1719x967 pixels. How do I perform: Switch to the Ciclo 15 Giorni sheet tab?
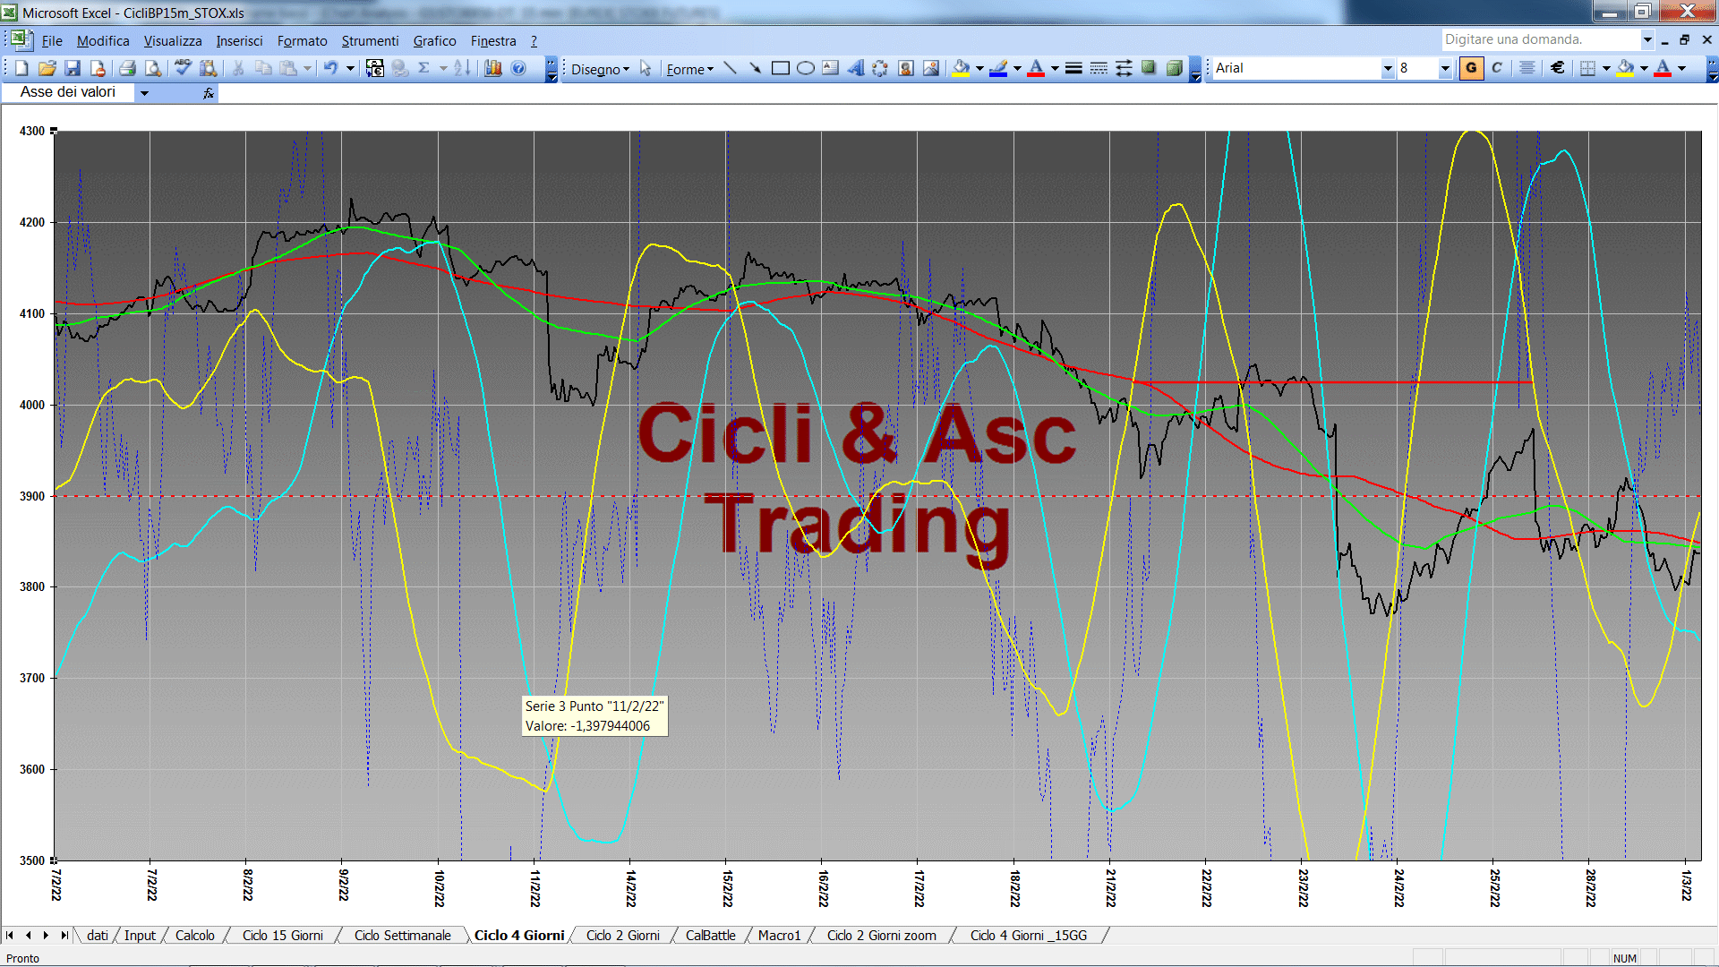[282, 936]
